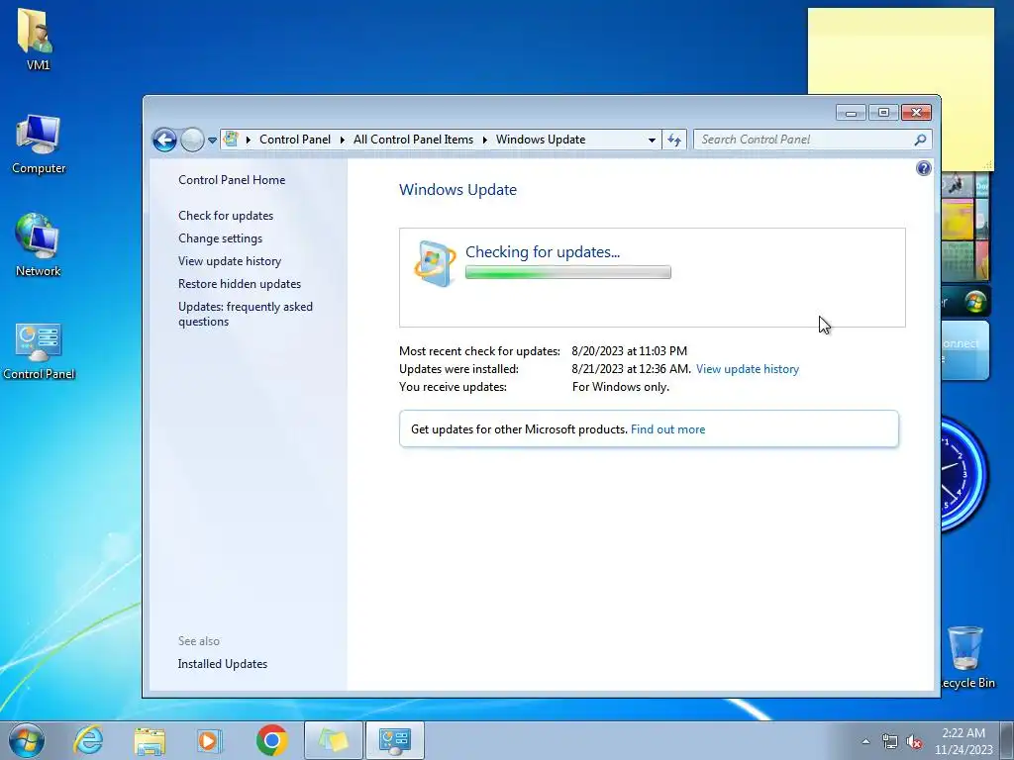Viewport: 1014px width, 760px height.
Task: Expand arrow after All Control Panel Items
Action: [x=484, y=140]
